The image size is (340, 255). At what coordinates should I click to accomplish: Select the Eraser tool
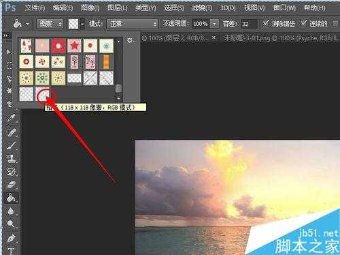(x=11, y=185)
